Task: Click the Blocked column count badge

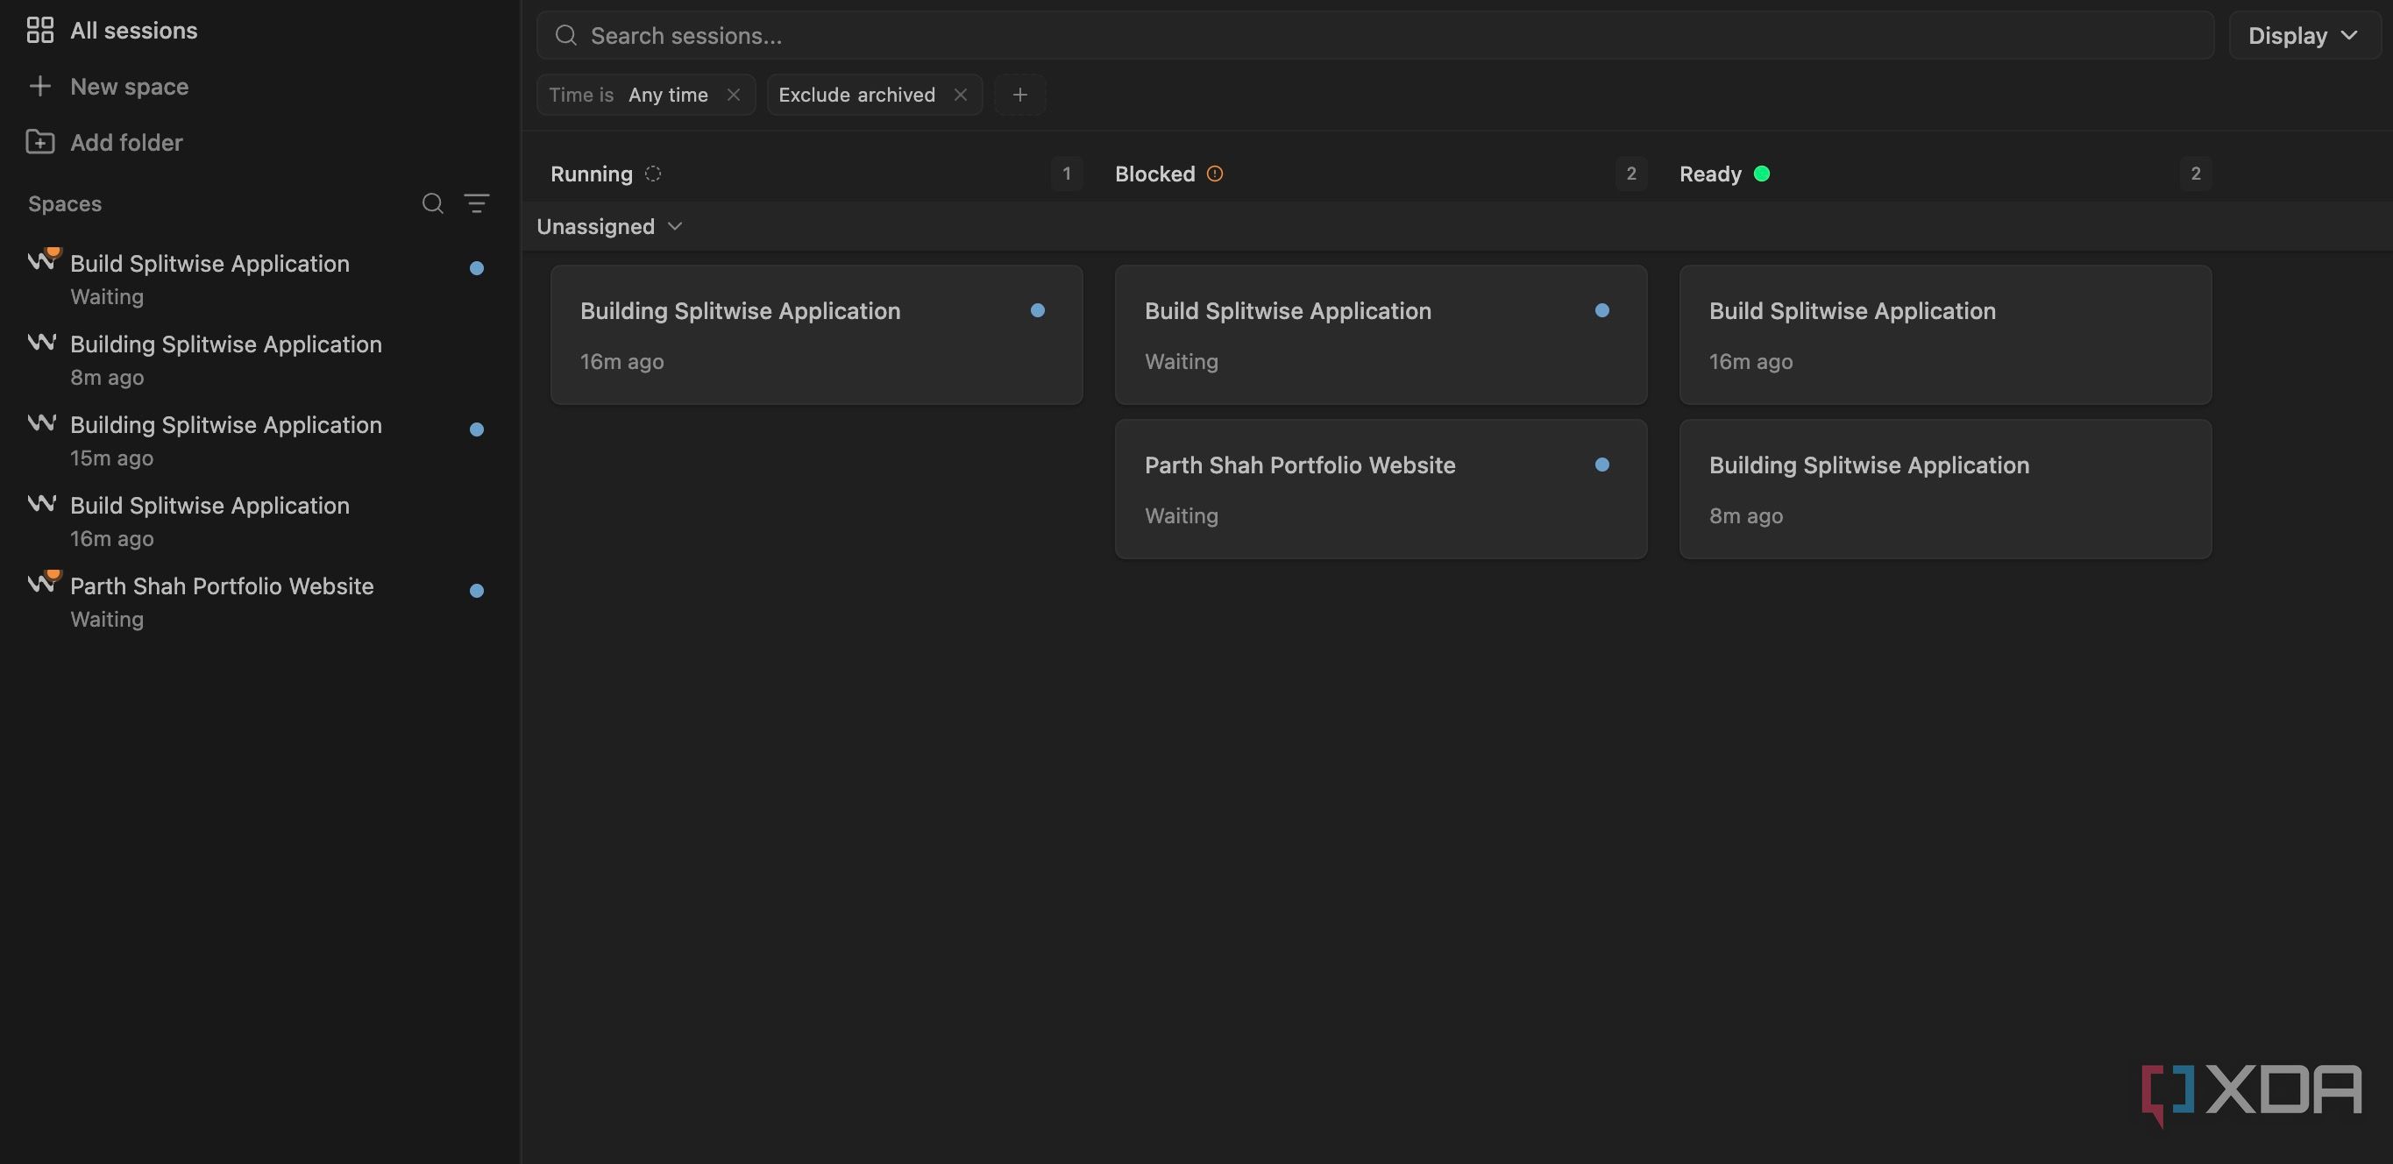Action: pos(1631,174)
